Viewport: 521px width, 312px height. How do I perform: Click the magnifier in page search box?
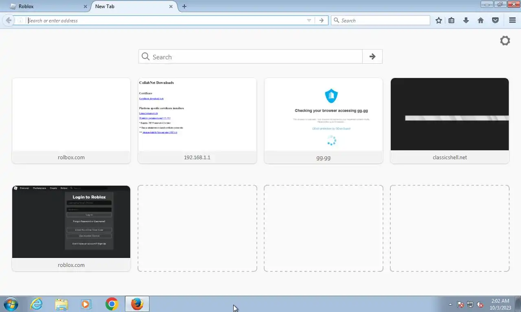[x=146, y=57]
